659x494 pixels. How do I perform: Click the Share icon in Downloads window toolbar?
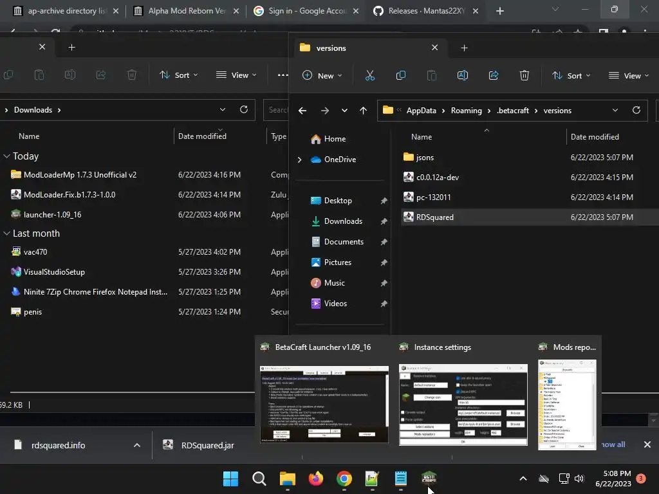(101, 75)
